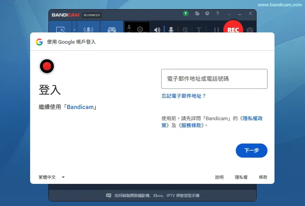
Task: Toggle the text overlay 'T' icon
Action: pos(199,30)
